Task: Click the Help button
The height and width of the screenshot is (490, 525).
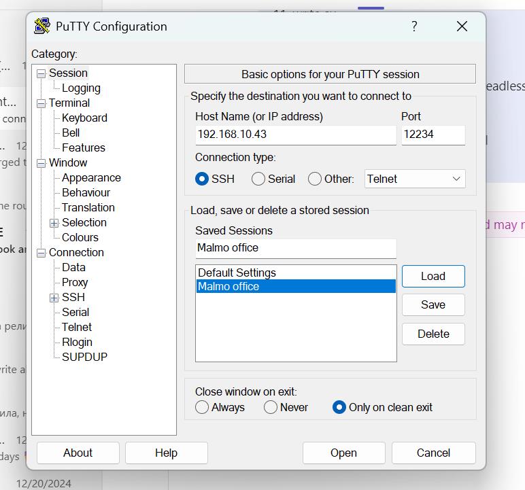Action: coord(167,453)
